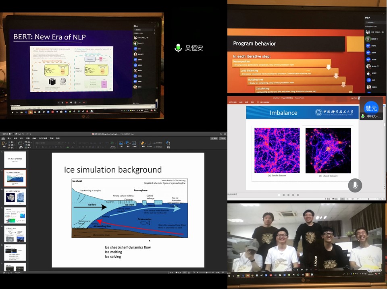Click red end-meeting button under BERT slide

84,102
